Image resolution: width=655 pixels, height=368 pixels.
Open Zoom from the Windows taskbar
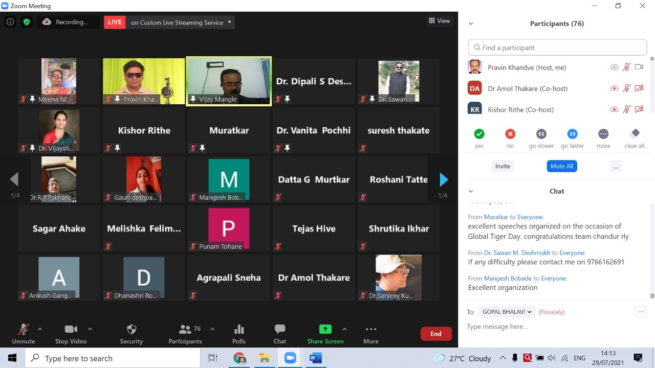[290, 358]
